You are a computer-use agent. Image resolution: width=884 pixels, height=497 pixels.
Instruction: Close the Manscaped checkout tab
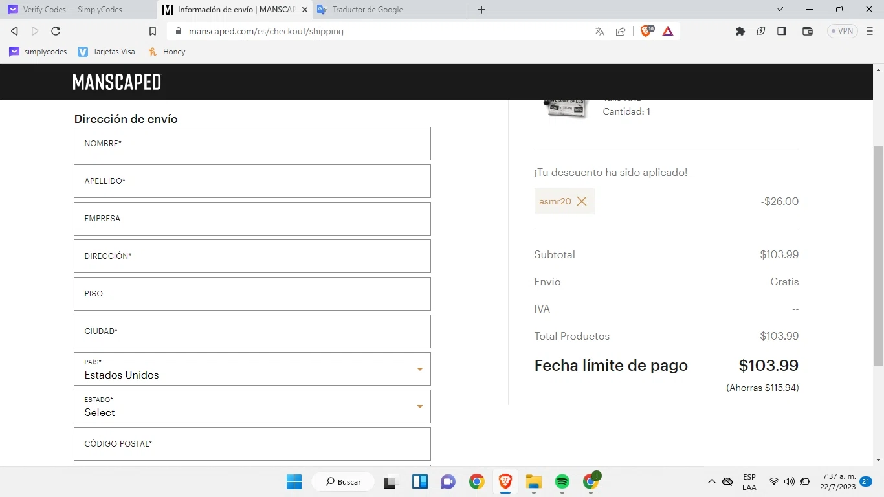pyautogui.click(x=305, y=10)
